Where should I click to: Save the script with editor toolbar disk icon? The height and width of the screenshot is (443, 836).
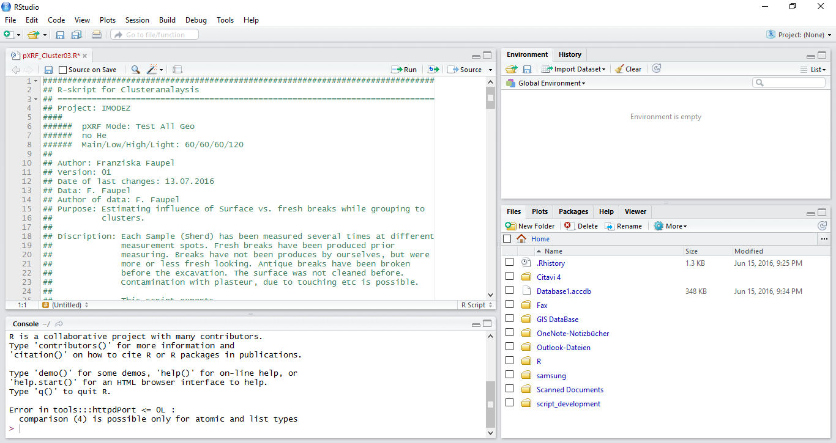[x=49, y=70]
